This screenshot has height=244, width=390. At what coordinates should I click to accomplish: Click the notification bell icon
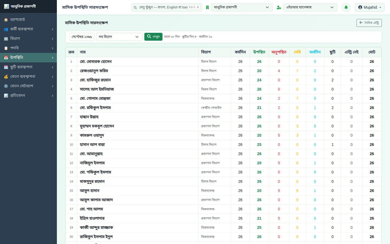click(x=346, y=7)
